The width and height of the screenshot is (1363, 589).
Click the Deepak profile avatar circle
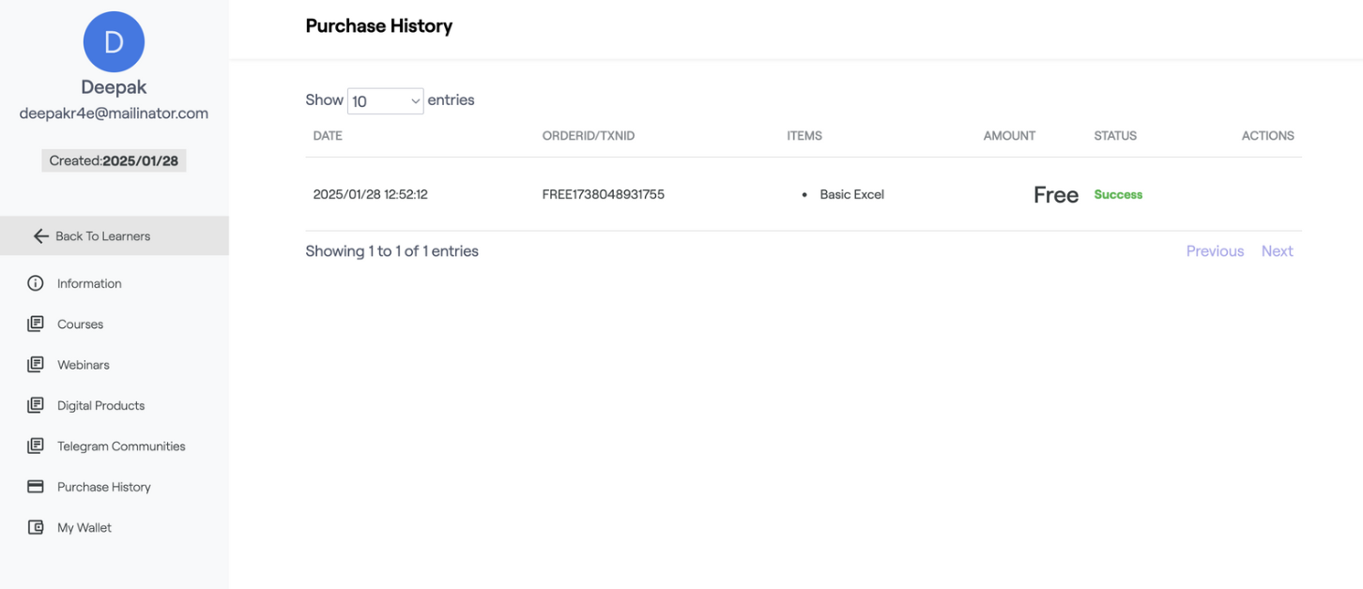click(x=114, y=42)
